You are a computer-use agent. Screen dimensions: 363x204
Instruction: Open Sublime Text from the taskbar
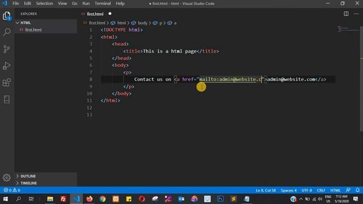233,199
